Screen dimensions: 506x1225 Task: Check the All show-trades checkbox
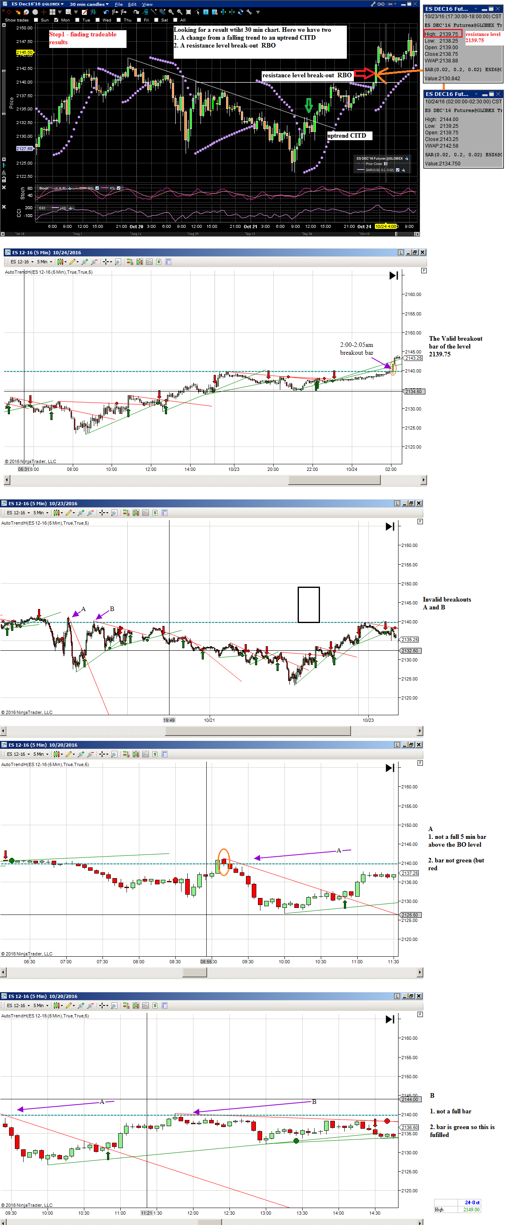point(175,20)
